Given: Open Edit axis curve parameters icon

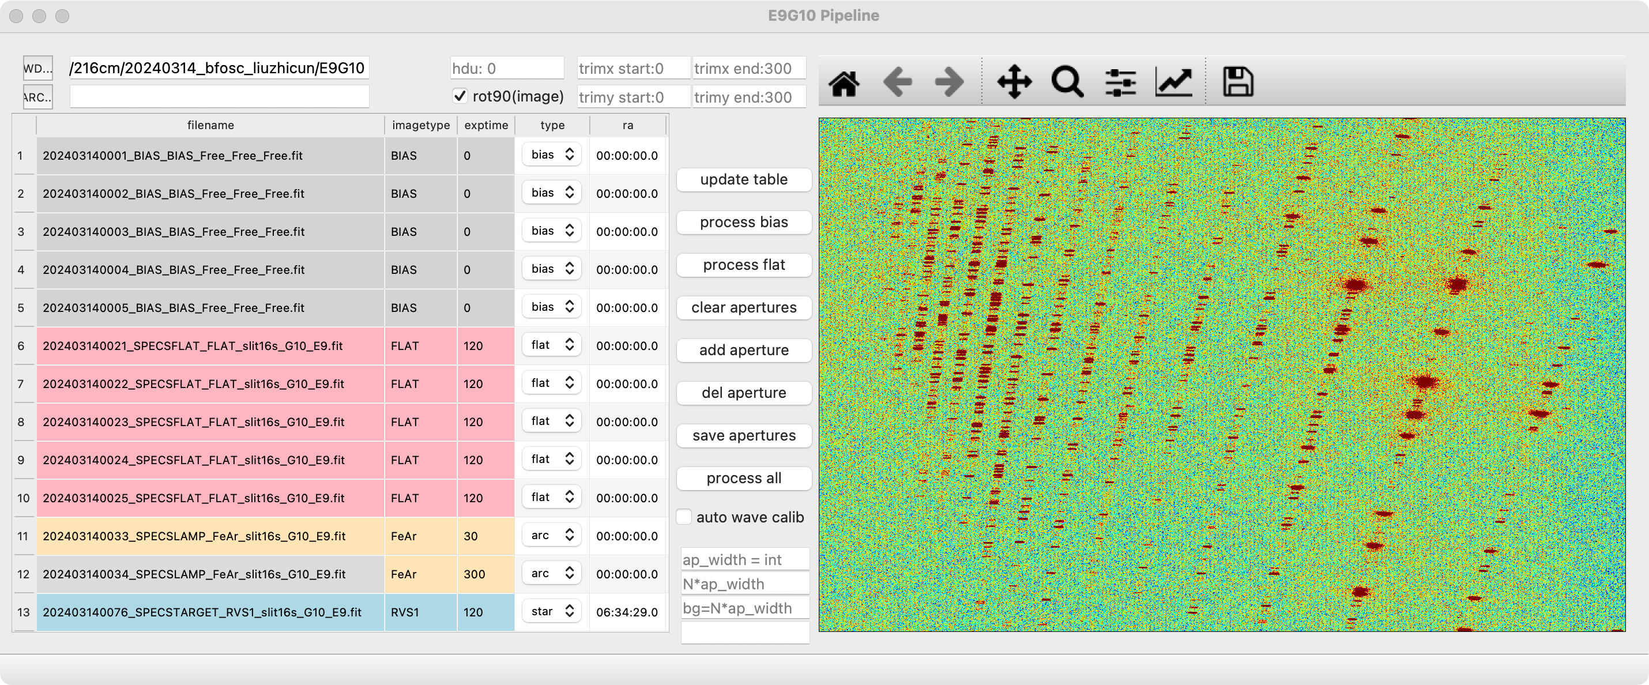Looking at the screenshot, I should pyautogui.click(x=1173, y=82).
